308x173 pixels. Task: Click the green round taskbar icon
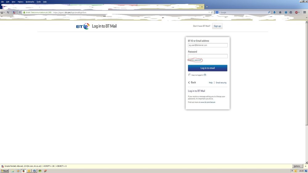click(x=40, y=171)
